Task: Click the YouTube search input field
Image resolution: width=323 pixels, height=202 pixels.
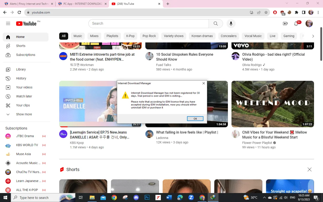Action: coord(149,24)
